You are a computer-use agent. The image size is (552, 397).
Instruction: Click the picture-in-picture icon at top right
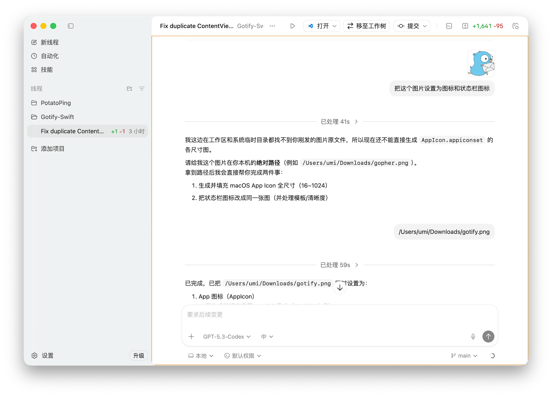point(516,26)
